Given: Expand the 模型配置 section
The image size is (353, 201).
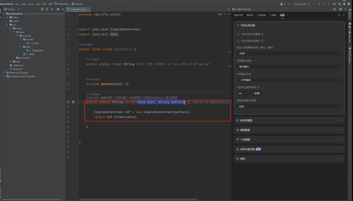Looking at the screenshot, I should pos(289,130).
